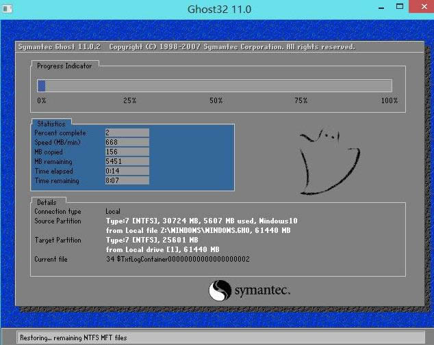Click the Time remaining value 8:07
The width and height of the screenshot is (434, 345).
pyautogui.click(x=127, y=180)
